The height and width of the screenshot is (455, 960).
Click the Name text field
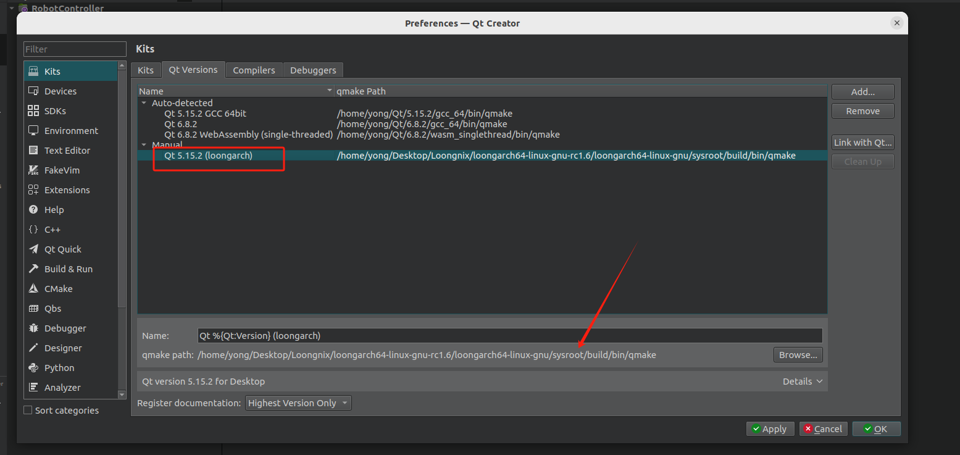click(x=510, y=335)
